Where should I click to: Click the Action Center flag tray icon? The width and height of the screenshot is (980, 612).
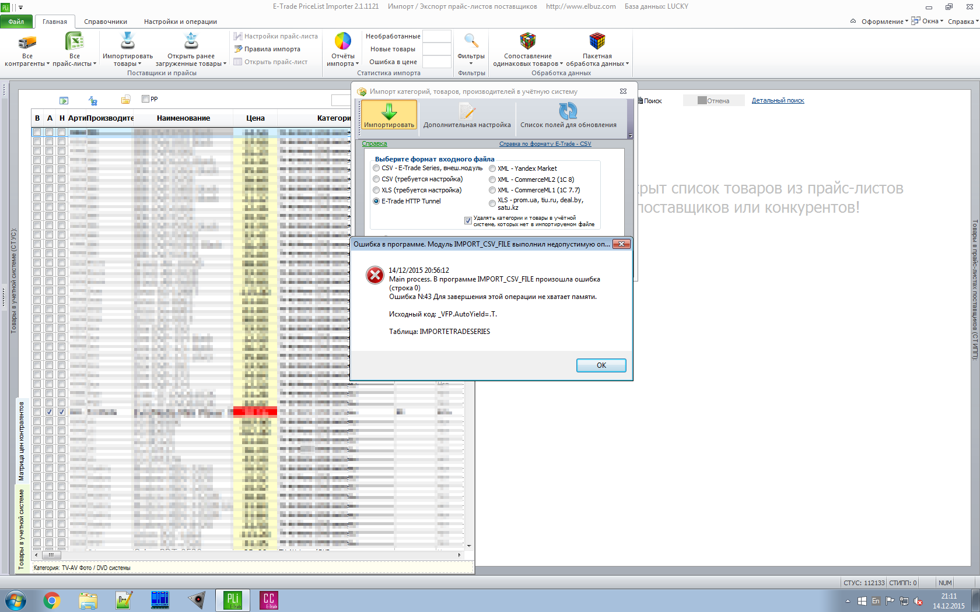tap(890, 601)
